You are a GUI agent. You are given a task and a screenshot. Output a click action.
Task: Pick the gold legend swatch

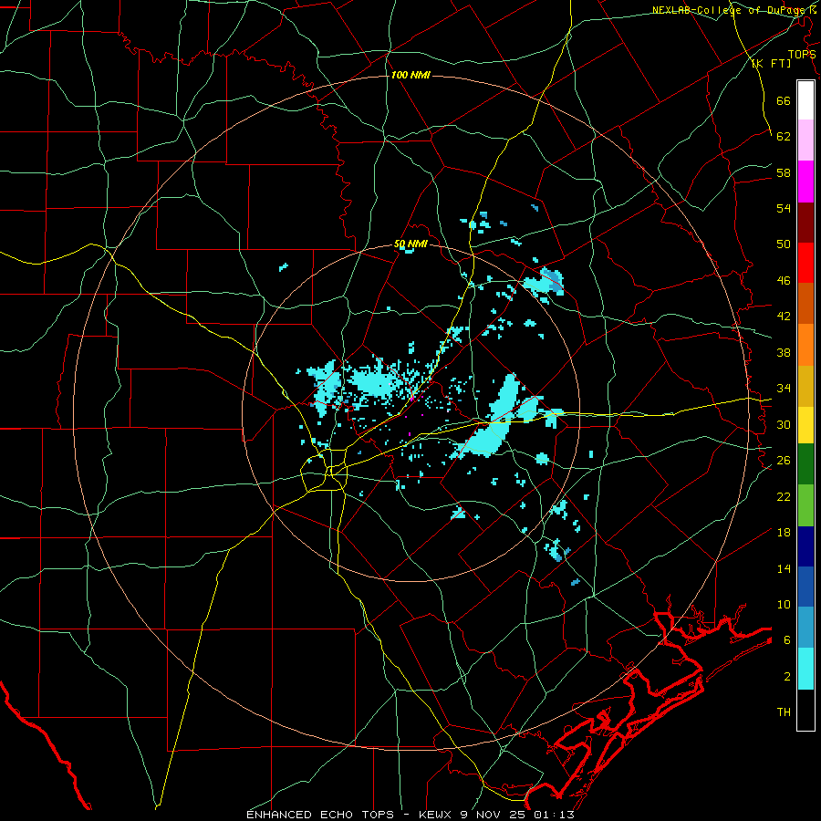pyautogui.click(x=805, y=386)
